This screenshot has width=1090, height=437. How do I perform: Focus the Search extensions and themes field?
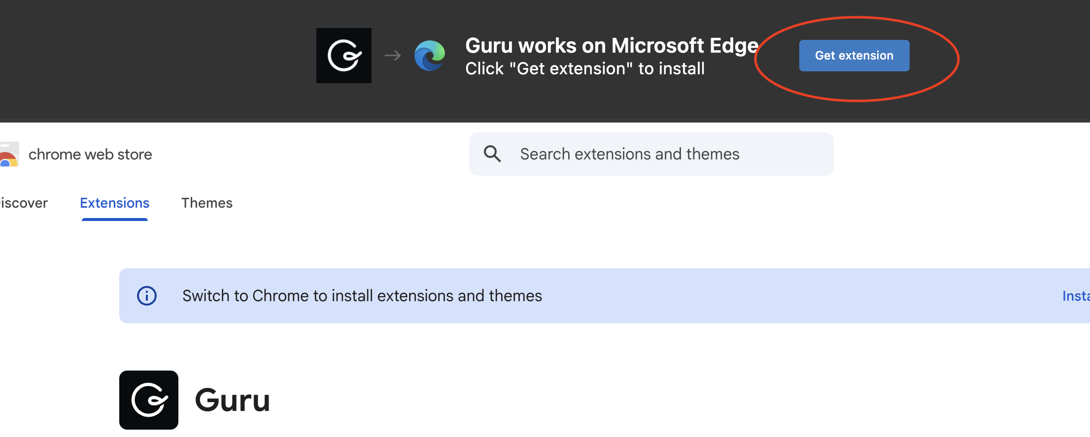651,154
